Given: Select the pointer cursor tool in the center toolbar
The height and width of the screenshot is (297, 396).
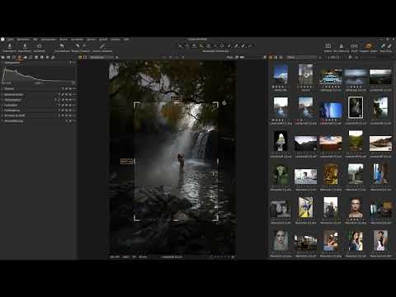Looking at the screenshot, I should click(181, 46).
